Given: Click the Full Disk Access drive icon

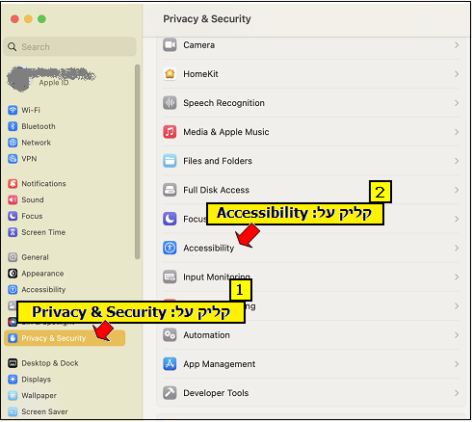Looking at the screenshot, I should click(170, 190).
